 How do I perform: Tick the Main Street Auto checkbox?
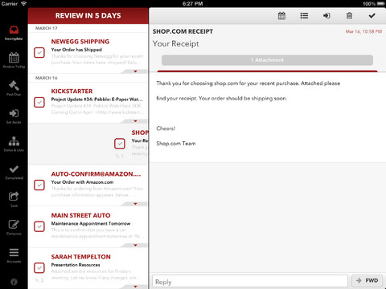[39, 226]
